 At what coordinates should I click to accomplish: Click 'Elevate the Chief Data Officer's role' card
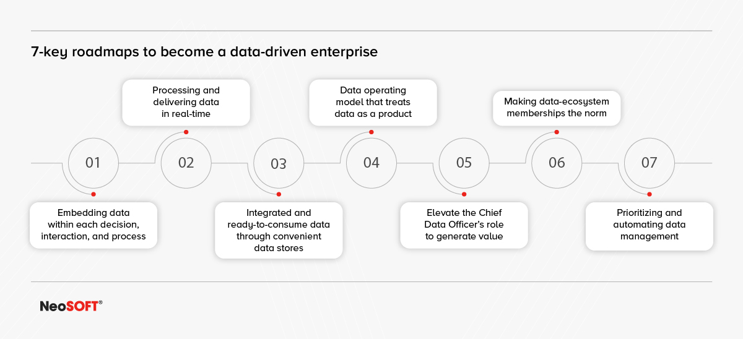tap(464, 225)
